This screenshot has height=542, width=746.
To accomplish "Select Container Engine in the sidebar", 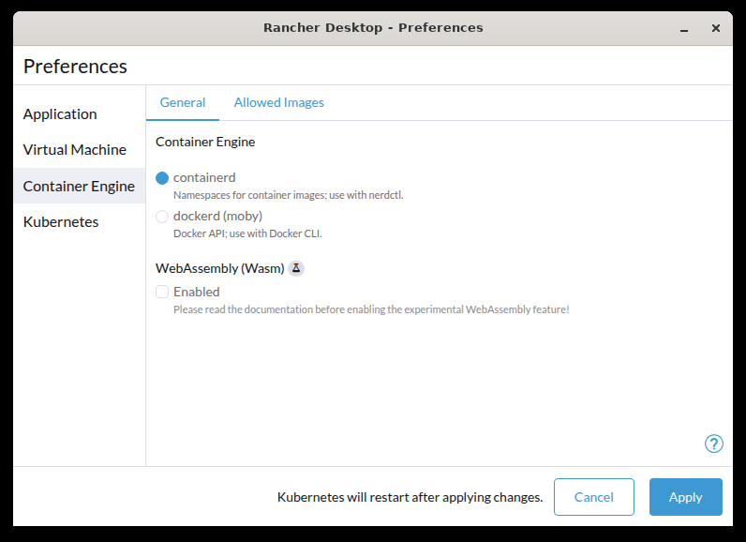I will [x=79, y=186].
